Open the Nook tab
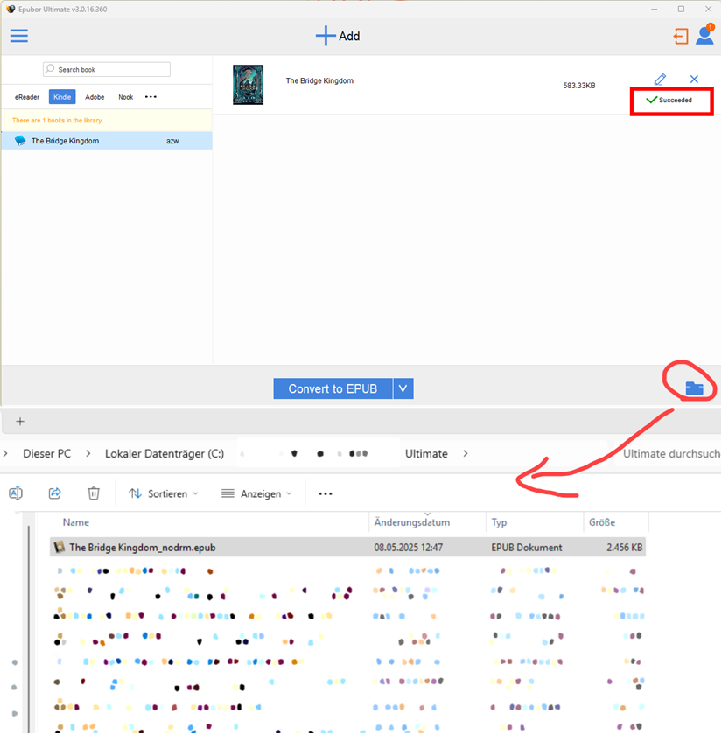 click(125, 97)
